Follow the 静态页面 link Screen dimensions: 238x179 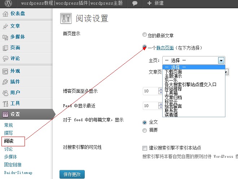click(165, 48)
